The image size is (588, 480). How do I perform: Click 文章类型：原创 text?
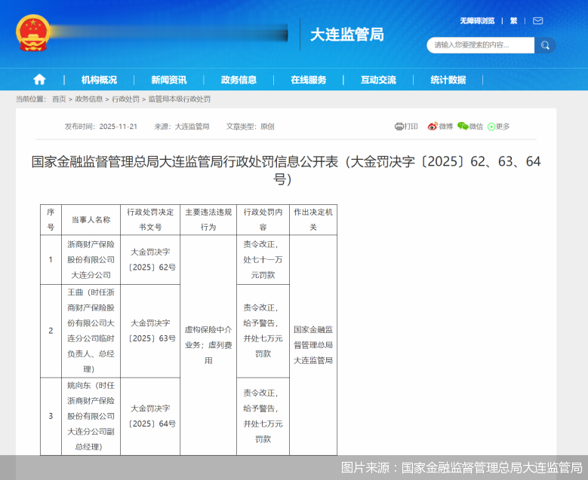tap(250, 127)
